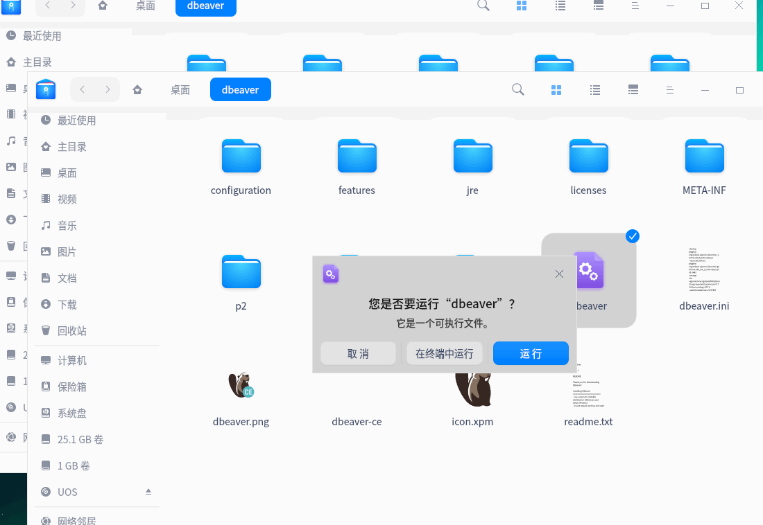The image size is (763, 525).
Task: Uncheck the selected dbeaver executable checkmark
Action: point(632,236)
